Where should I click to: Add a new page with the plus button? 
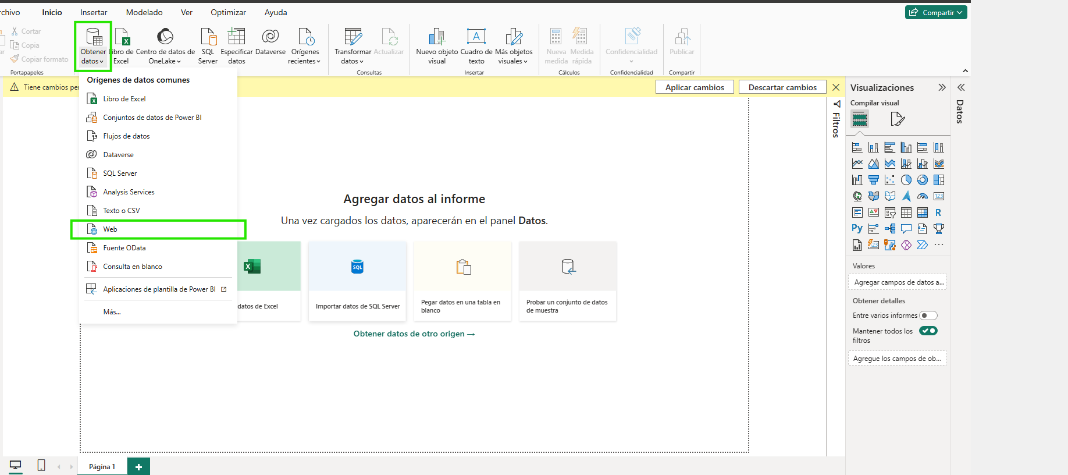tap(138, 467)
